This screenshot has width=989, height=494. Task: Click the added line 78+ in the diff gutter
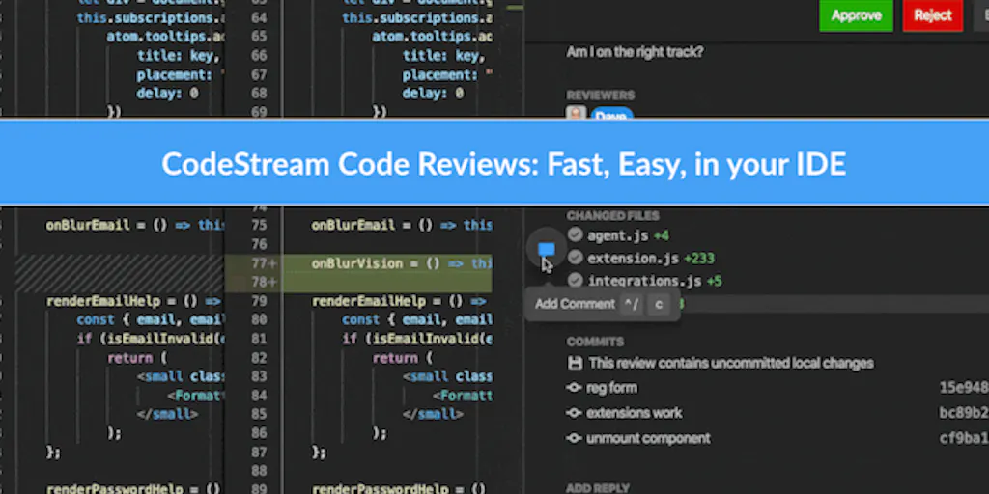click(265, 282)
